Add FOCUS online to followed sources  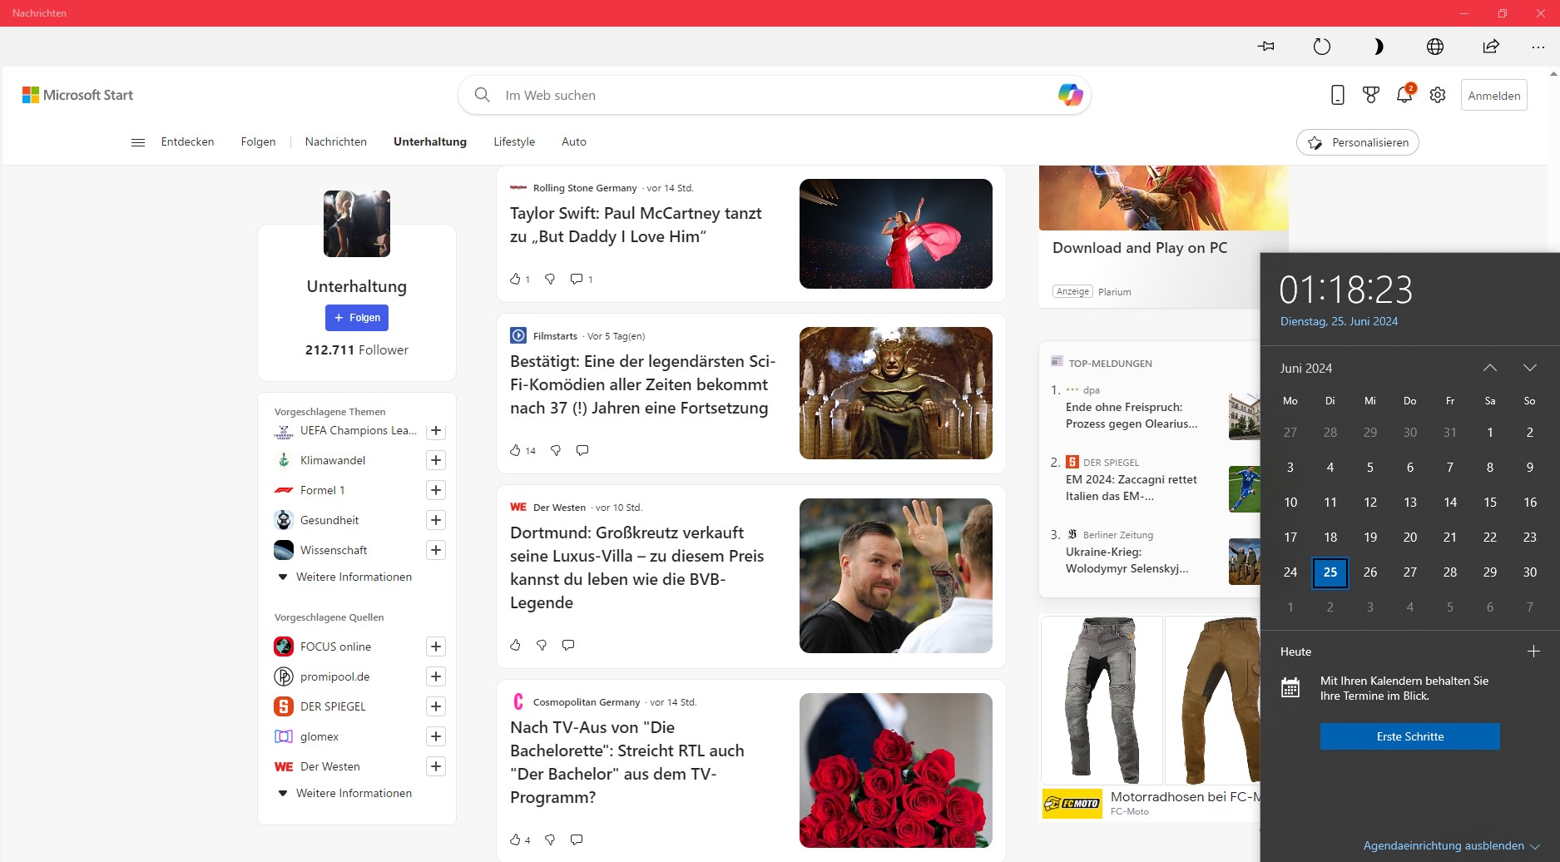click(x=436, y=646)
